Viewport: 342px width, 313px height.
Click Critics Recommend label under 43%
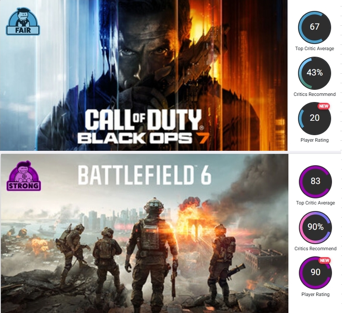[315, 94]
